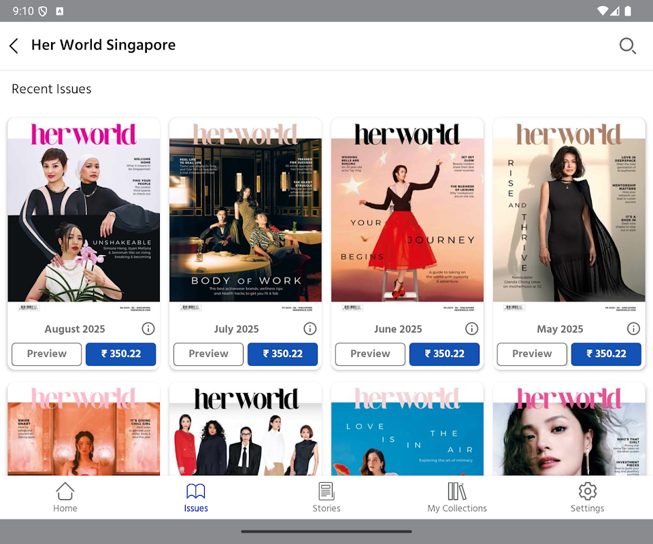Tap the battery icon in status bar
The width and height of the screenshot is (653, 544).
tap(628, 12)
